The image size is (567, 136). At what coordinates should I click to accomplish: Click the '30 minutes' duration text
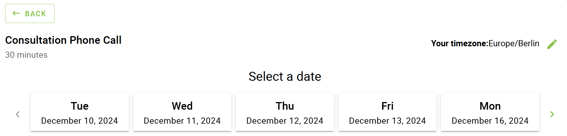click(26, 55)
